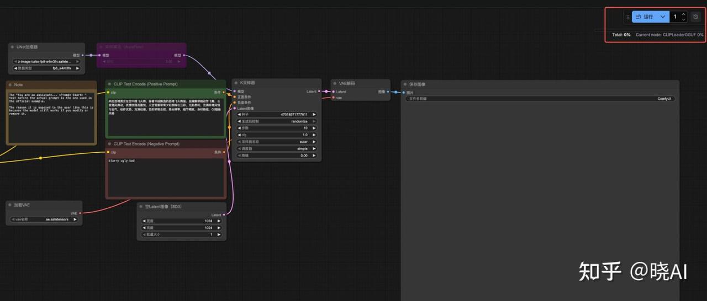
Task: Grab the dotted drag handle left of 运行
Action: point(627,17)
